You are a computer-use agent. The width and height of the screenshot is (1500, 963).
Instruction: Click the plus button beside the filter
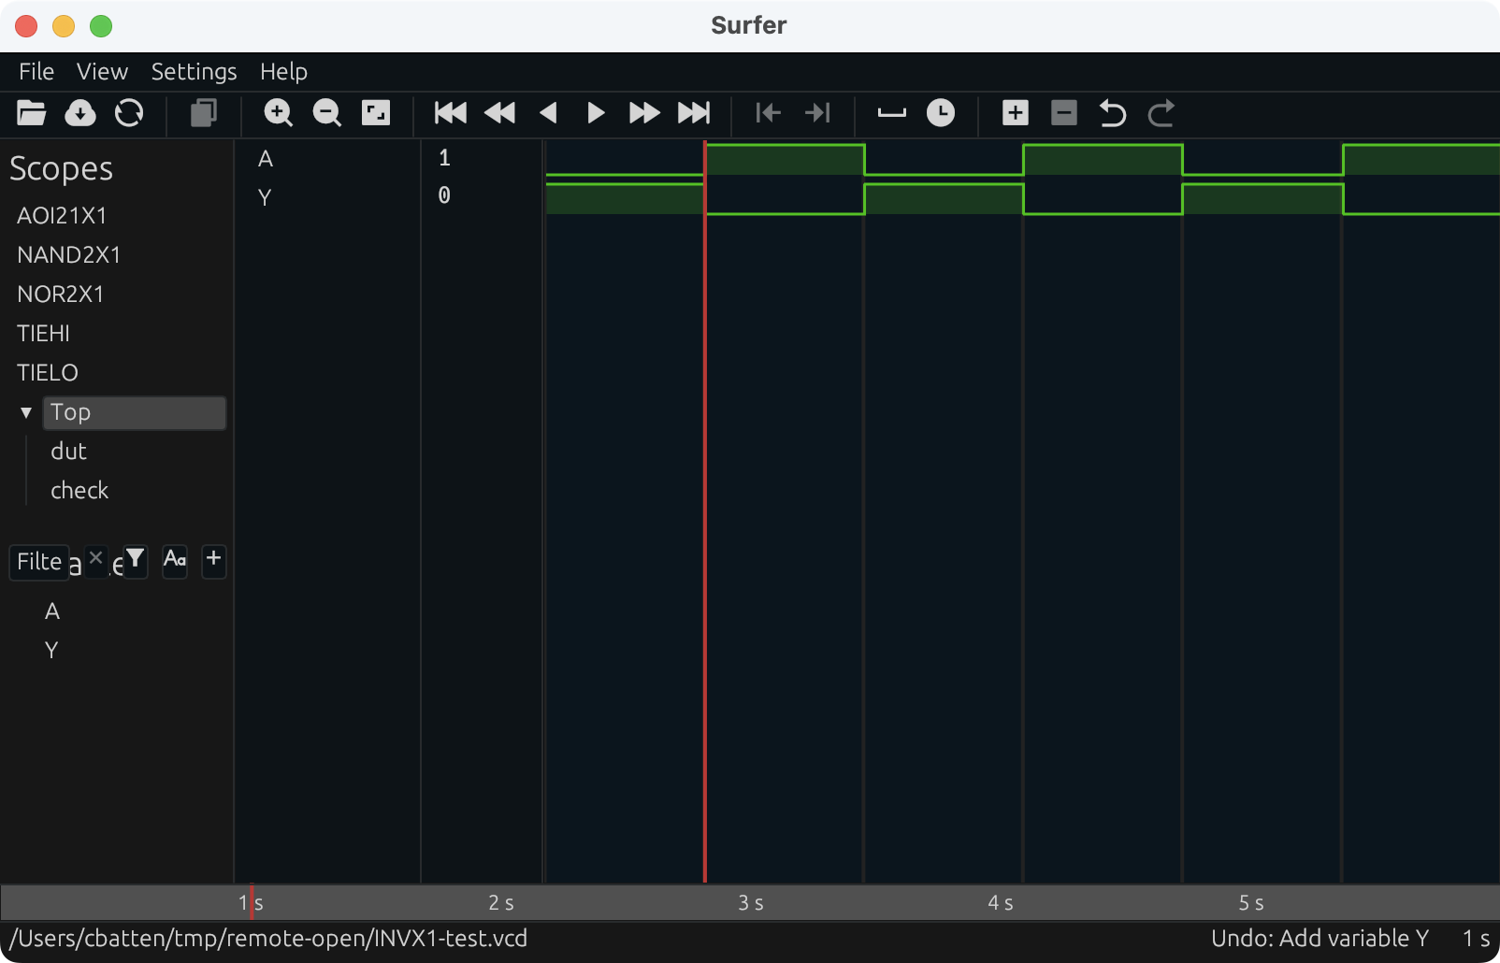click(213, 559)
